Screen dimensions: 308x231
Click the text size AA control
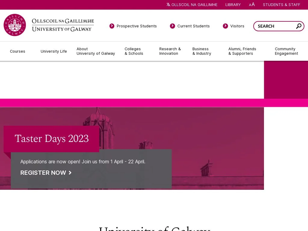252,5
